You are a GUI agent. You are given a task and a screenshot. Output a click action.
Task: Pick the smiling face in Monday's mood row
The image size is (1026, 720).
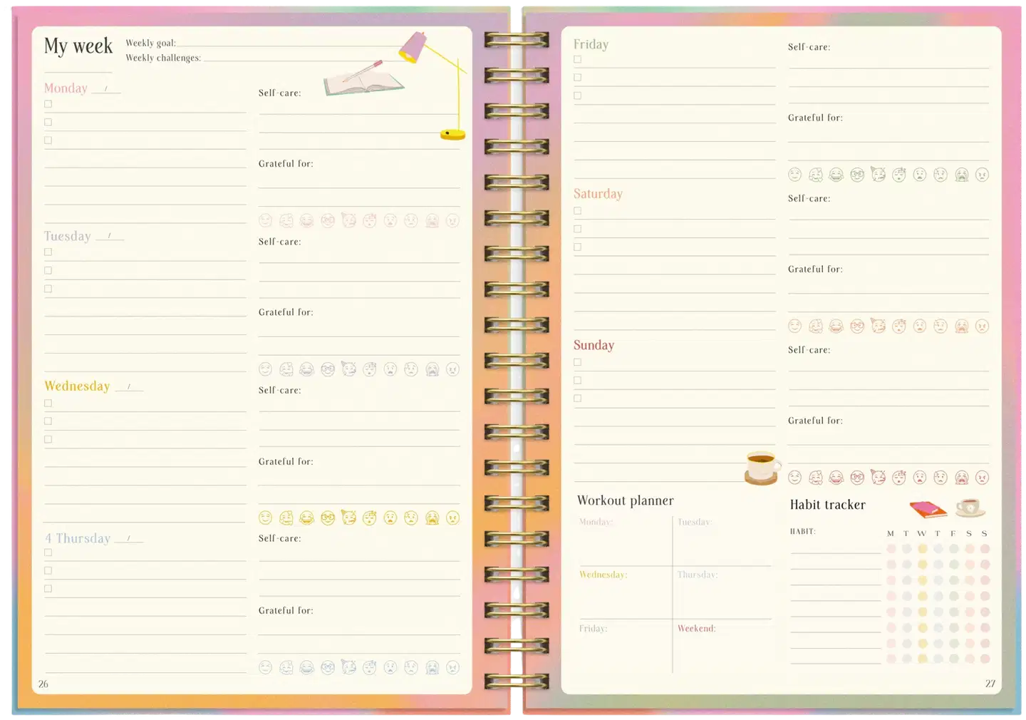tap(265, 220)
